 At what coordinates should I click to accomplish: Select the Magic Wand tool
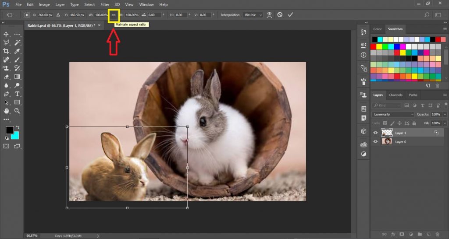point(17,42)
